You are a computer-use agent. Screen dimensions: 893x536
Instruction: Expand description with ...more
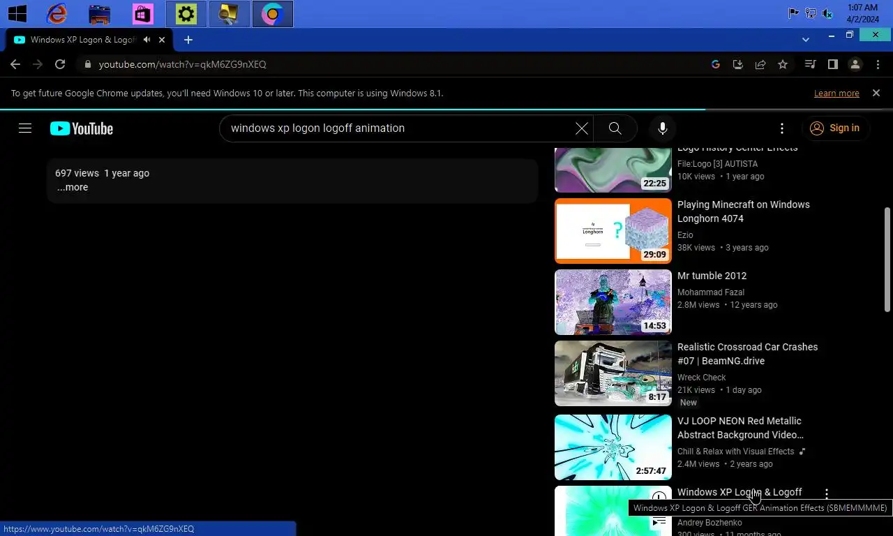pos(73,187)
